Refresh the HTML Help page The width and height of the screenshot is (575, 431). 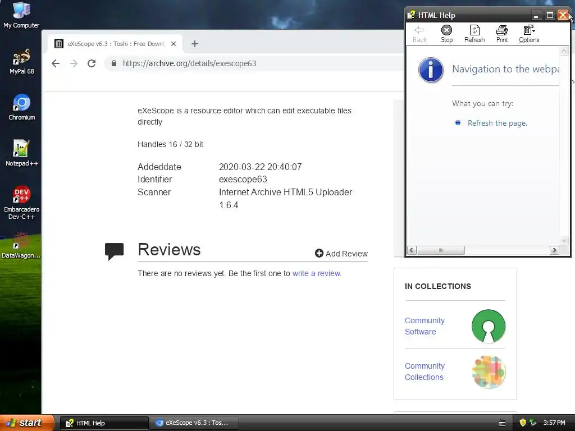[474, 34]
